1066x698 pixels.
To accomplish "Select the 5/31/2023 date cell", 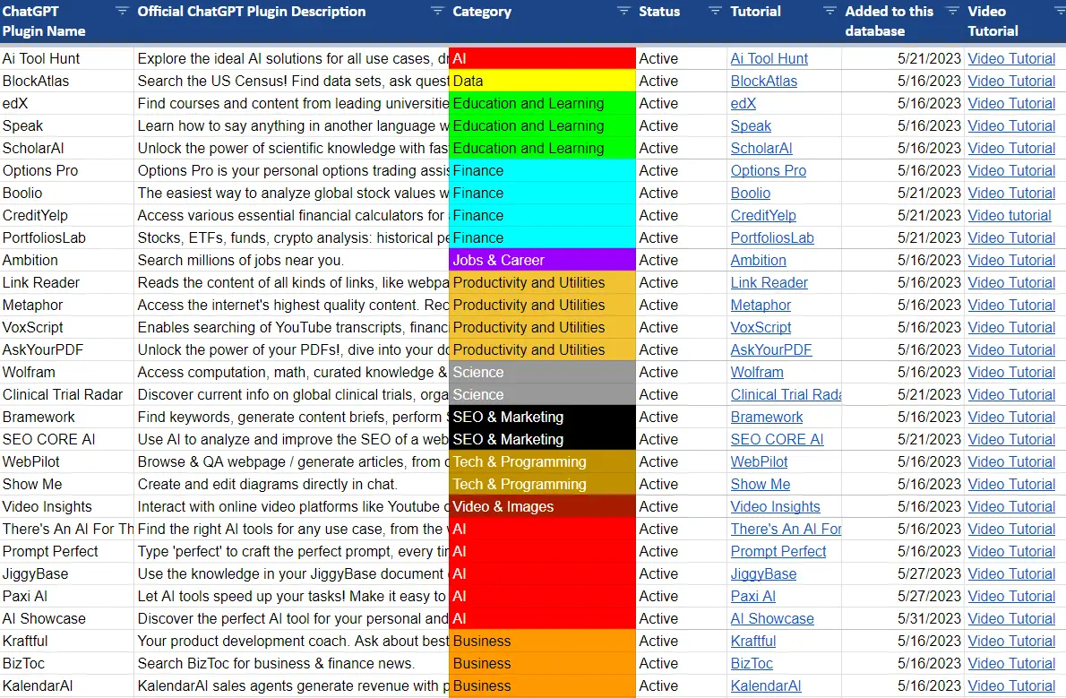I will click(929, 618).
